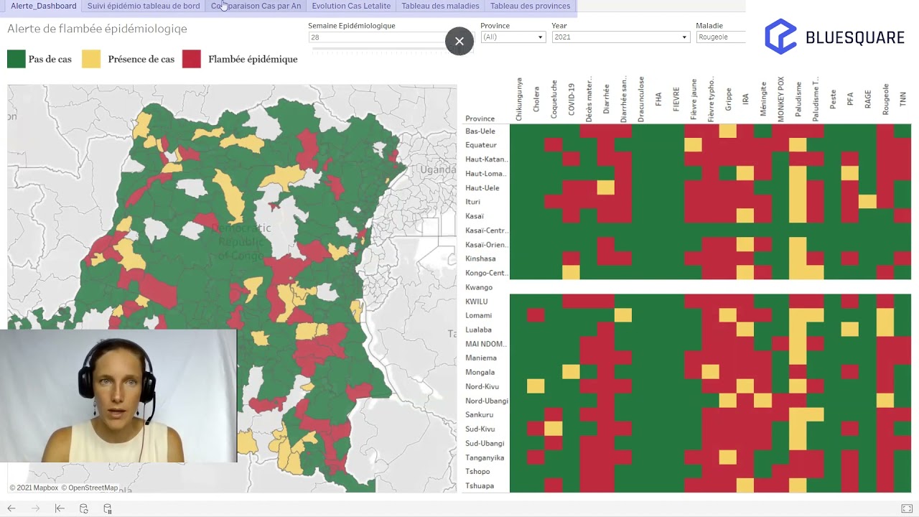Screen dimensions: 919x517
Task: Select the Maniema province row label
Action: coord(481,358)
